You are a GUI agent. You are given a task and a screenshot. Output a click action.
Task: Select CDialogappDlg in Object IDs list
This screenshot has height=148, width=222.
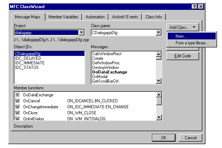(x=49, y=54)
